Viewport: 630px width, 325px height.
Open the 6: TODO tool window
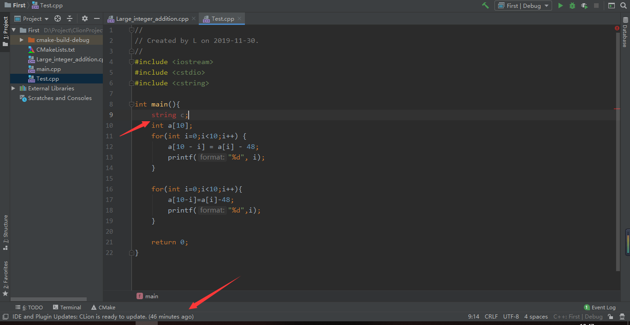point(29,307)
